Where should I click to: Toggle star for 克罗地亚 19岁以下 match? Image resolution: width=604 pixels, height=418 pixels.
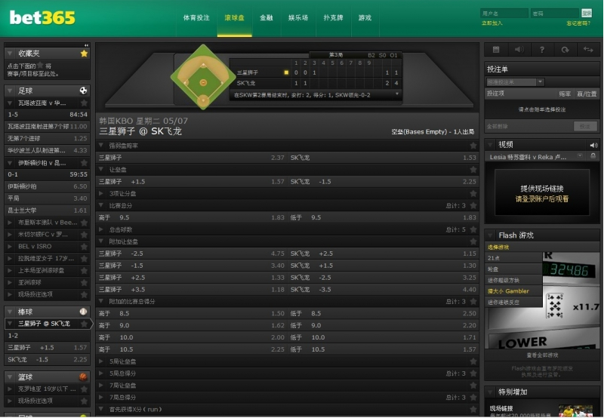click(x=84, y=389)
